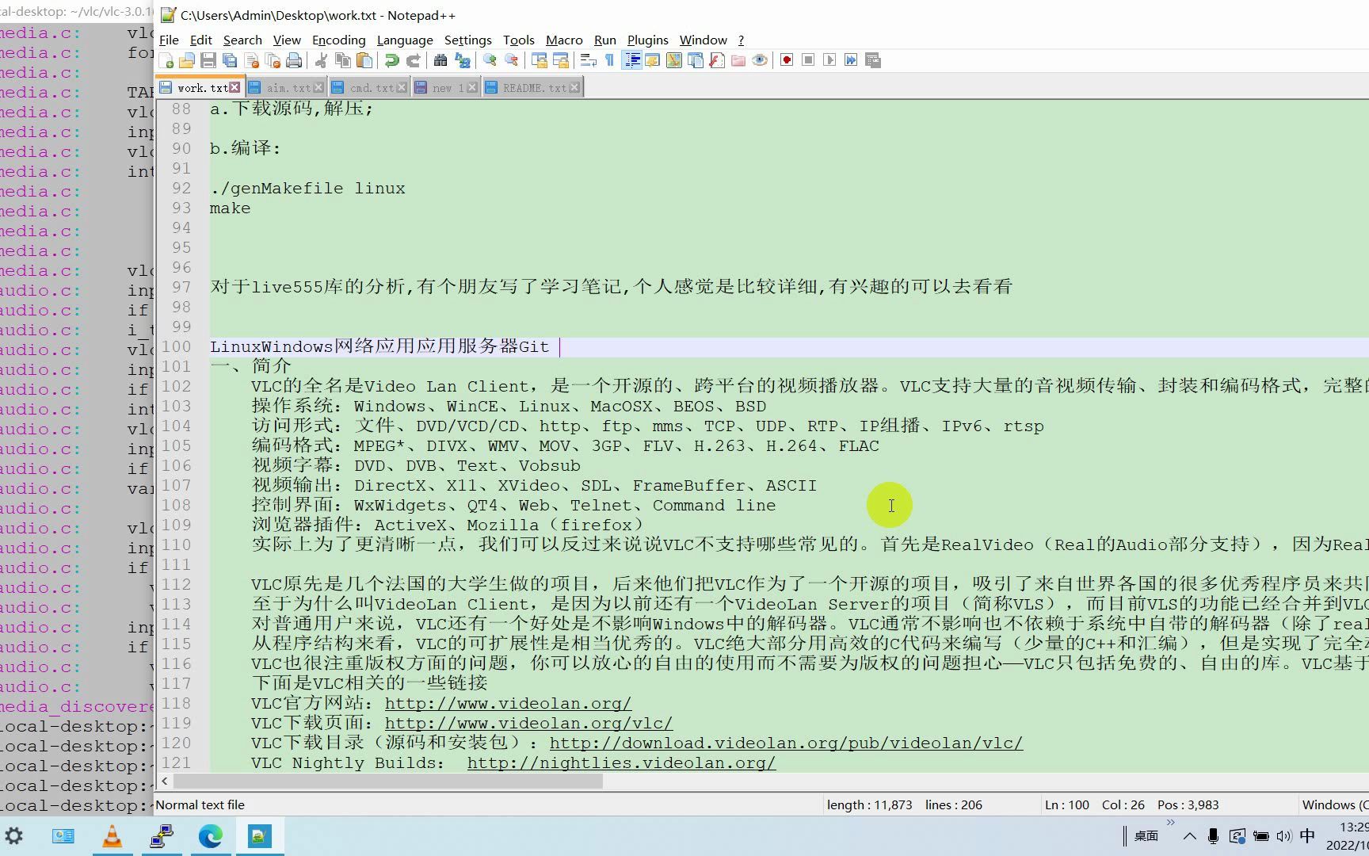Open VLC from the taskbar

tap(112, 836)
